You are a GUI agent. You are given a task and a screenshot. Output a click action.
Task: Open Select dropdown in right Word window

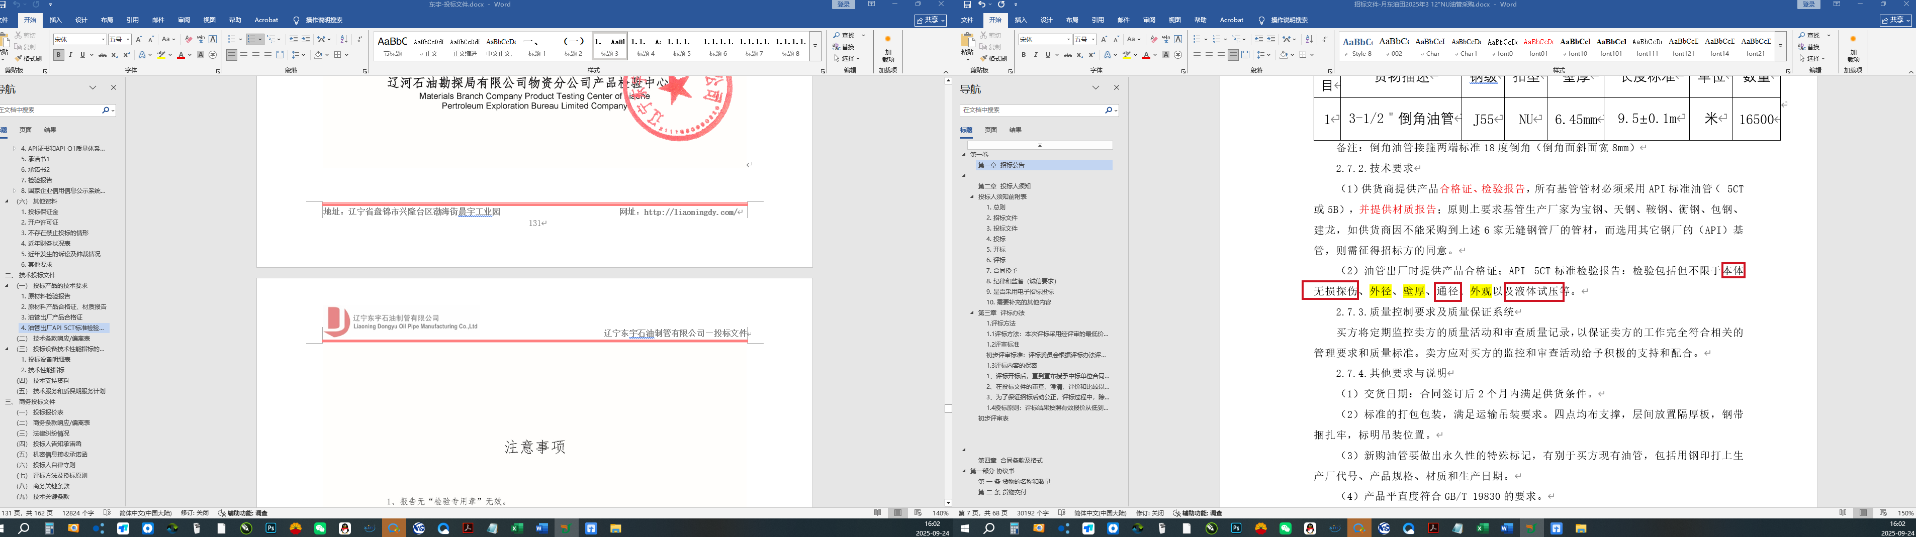coord(1812,59)
